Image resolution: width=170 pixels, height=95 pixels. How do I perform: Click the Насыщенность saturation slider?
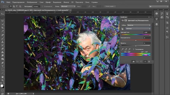click(136, 40)
